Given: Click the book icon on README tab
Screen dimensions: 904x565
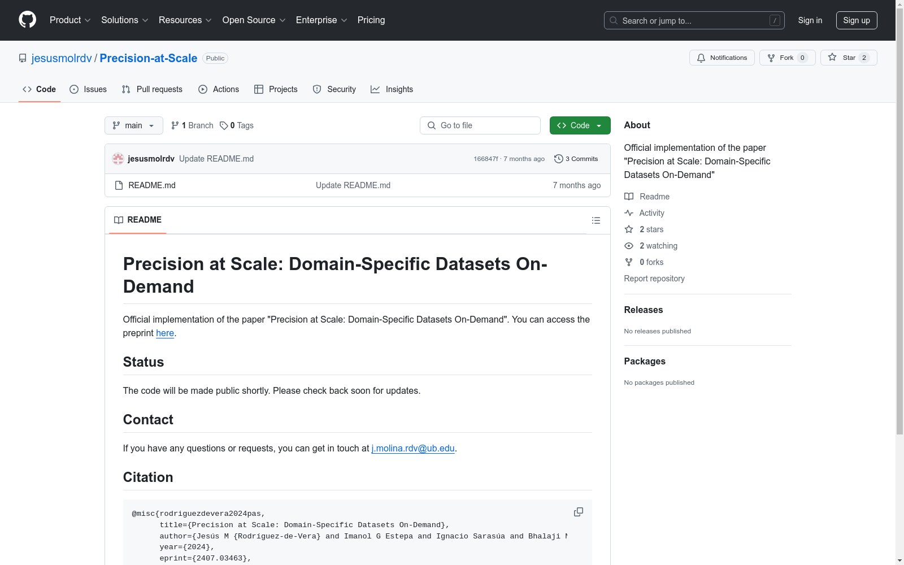Looking at the screenshot, I should [x=119, y=220].
